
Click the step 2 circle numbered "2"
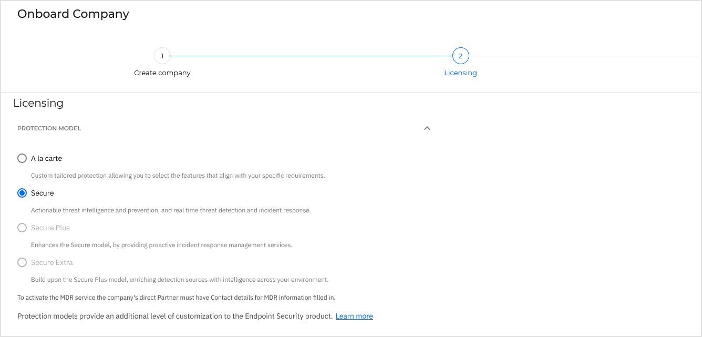pyautogui.click(x=460, y=55)
